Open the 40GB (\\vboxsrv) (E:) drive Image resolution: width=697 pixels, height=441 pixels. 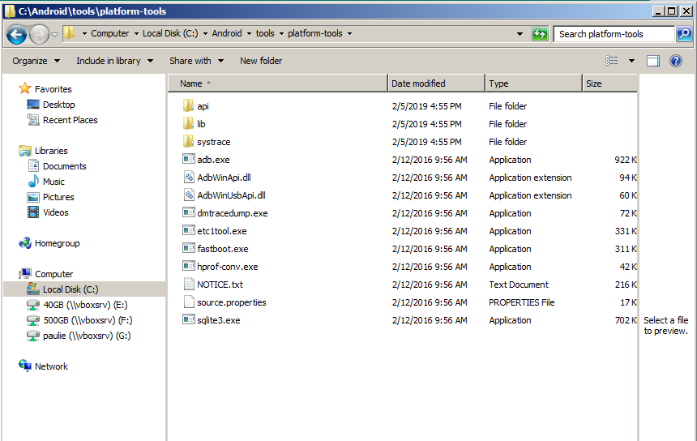click(85, 305)
